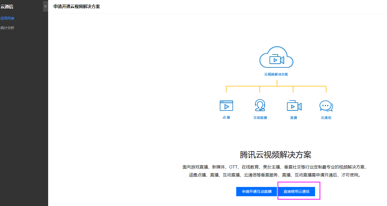Select the 直播 camera icon
Viewport: 387px width, 206px height.
point(294,106)
